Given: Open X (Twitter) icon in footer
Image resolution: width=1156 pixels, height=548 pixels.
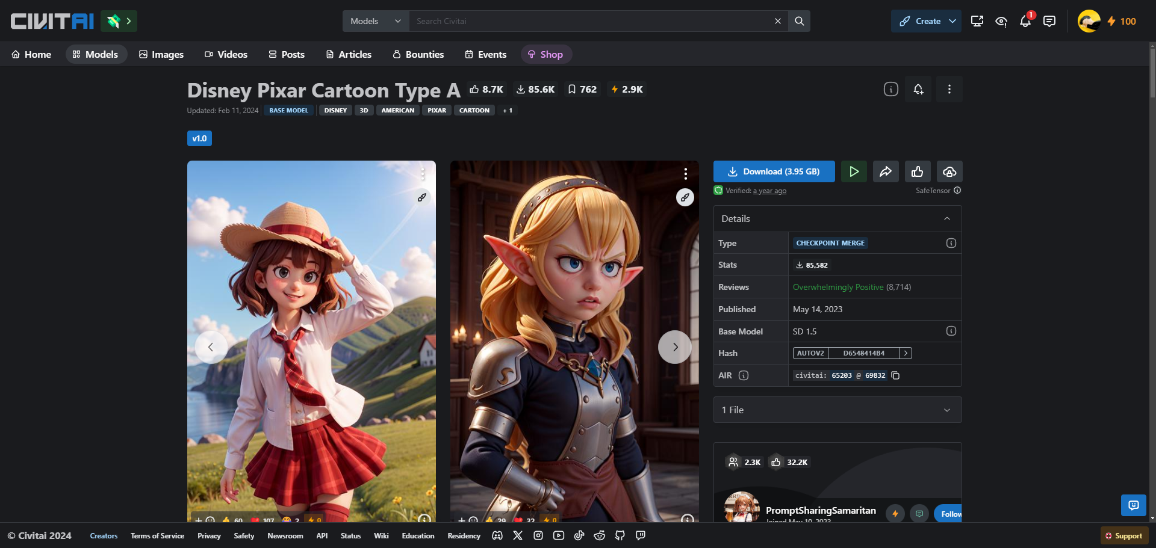Looking at the screenshot, I should pyautogui.click(x=518, y=535).
